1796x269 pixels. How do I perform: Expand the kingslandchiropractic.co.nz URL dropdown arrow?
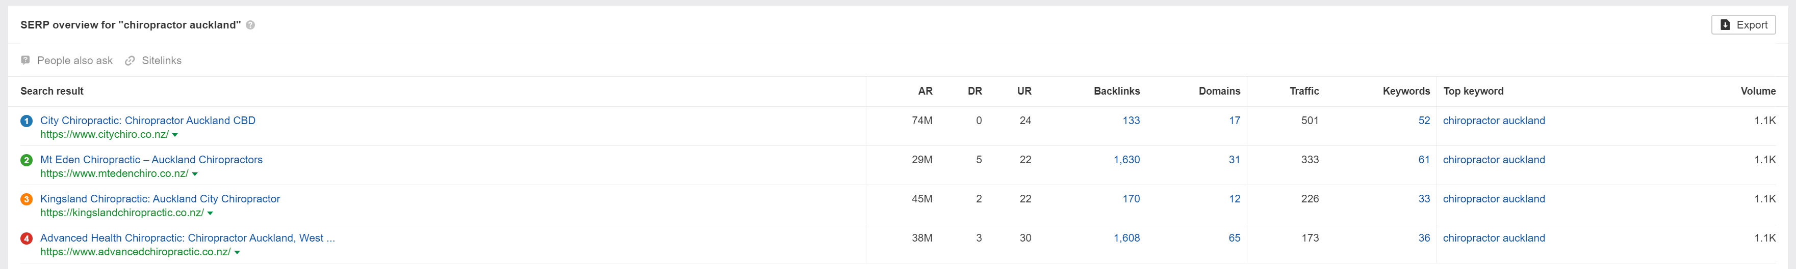(x=210, y=214)
